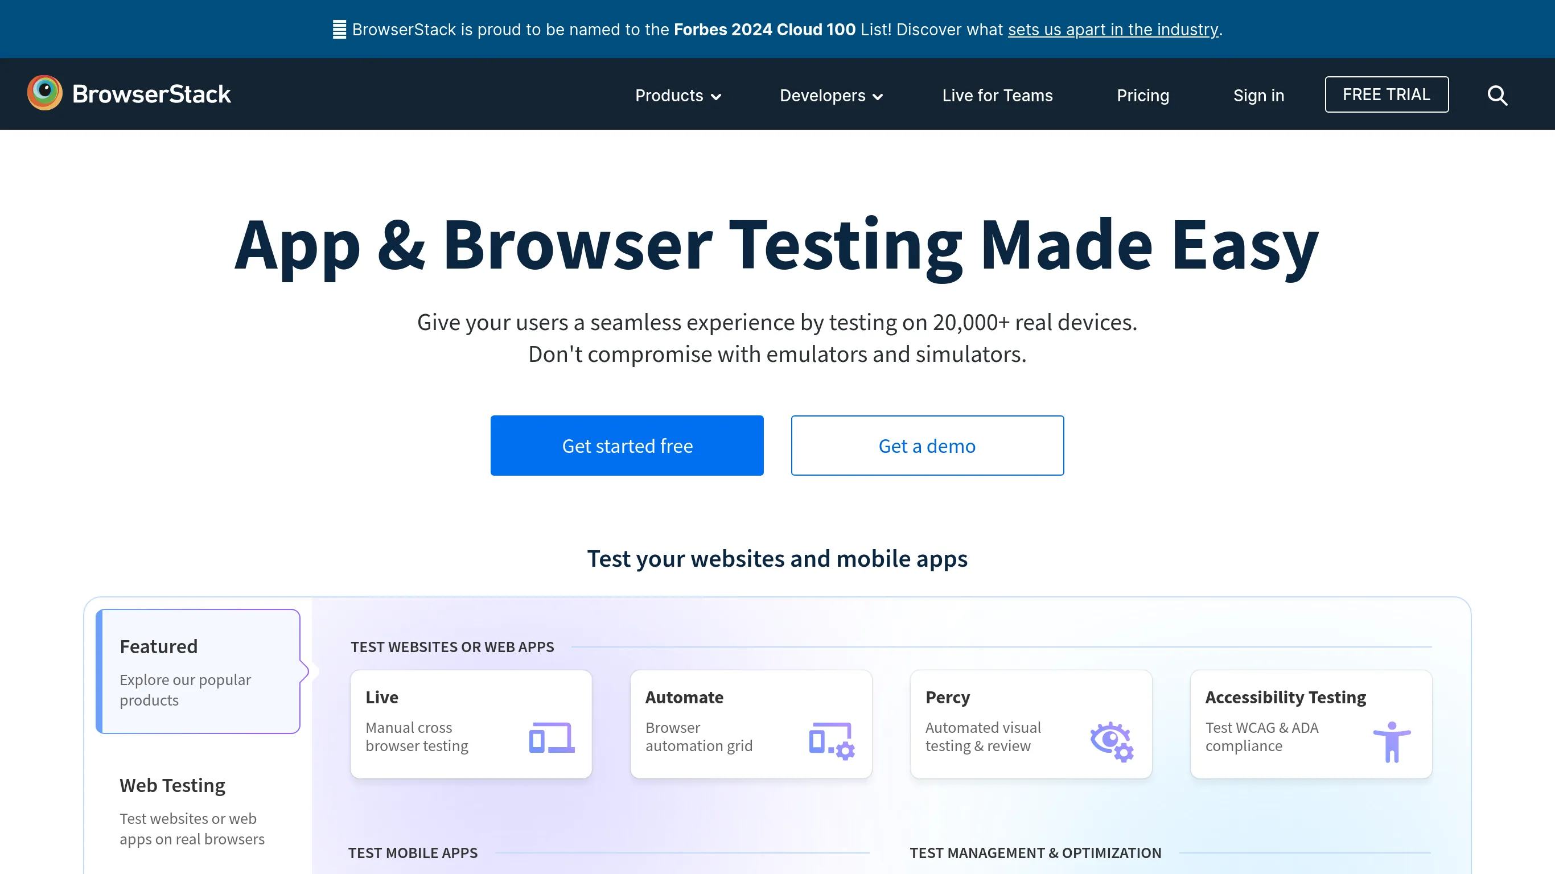Click the search magnifier icon
1555x874 pixels.
coord(1498,94)
